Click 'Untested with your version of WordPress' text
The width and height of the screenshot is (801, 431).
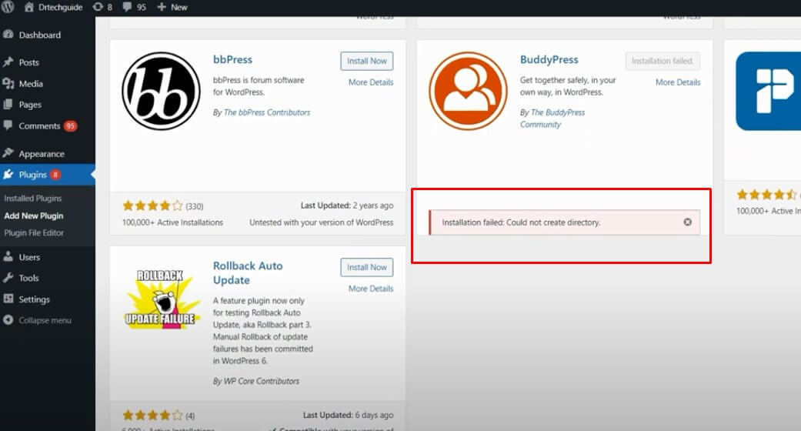pyautogui.click(x=322, y=222)
